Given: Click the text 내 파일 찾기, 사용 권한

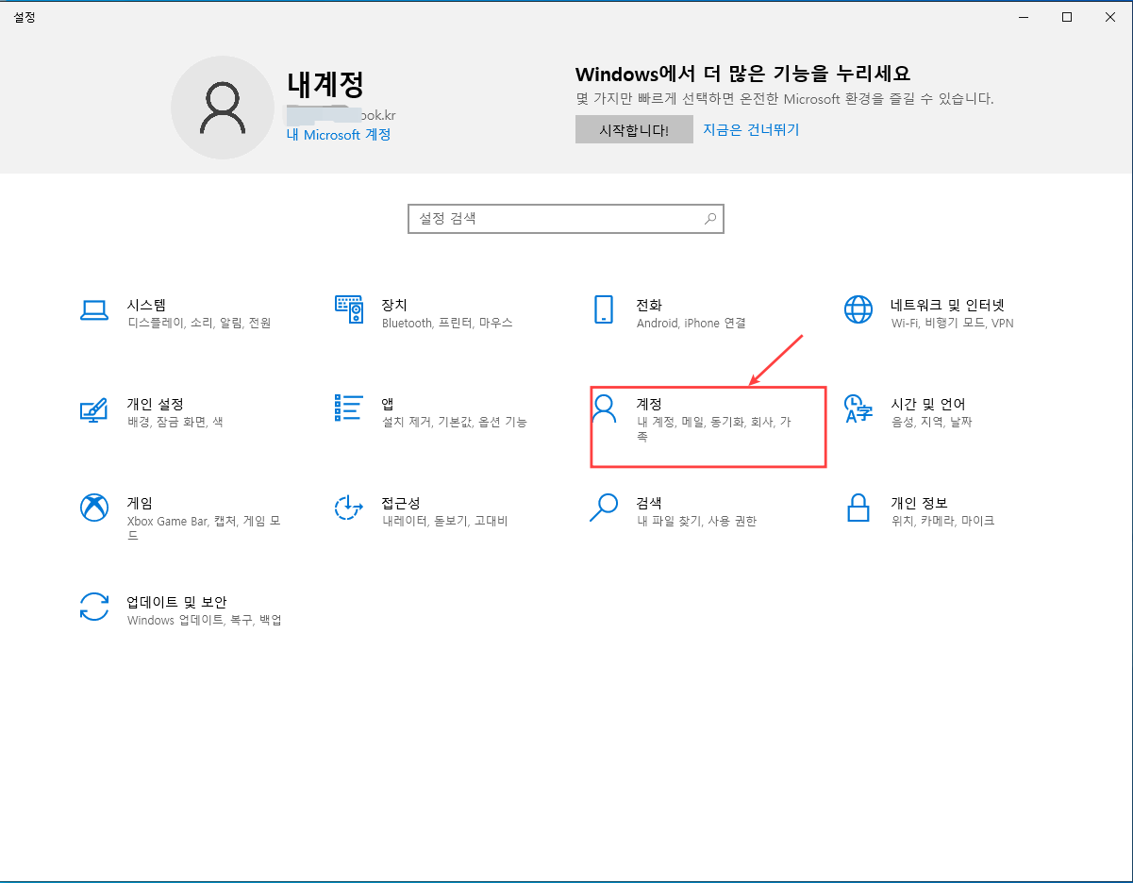Looking at the screenshot, I should click(697, 521).
